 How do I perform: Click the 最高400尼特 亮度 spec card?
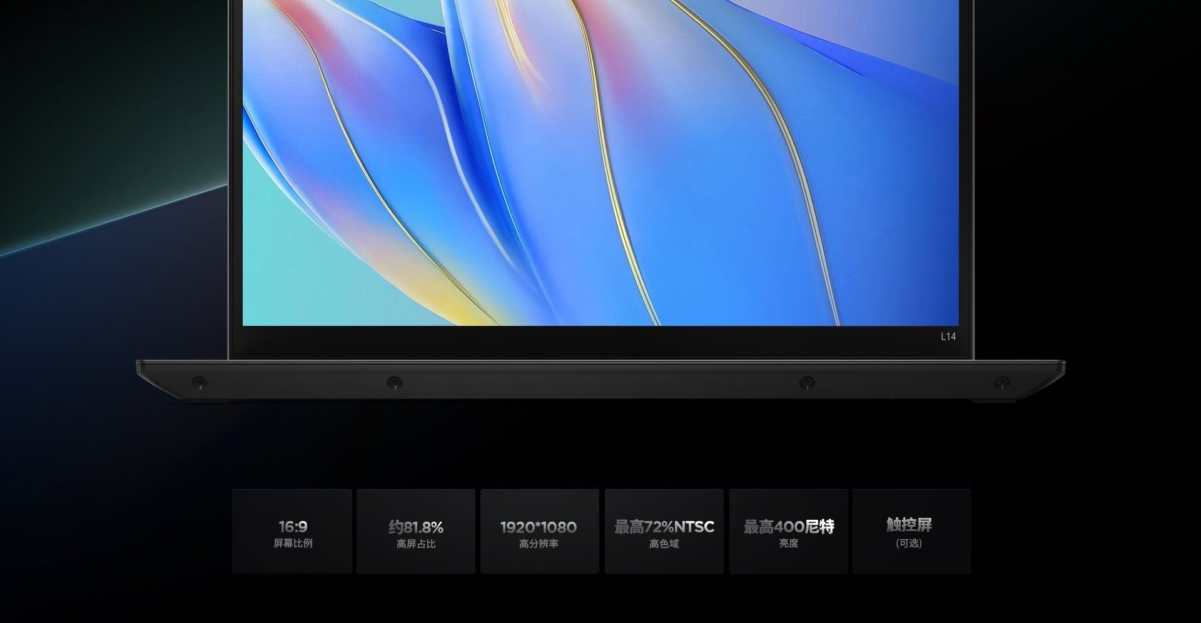(x=789, y=532)
